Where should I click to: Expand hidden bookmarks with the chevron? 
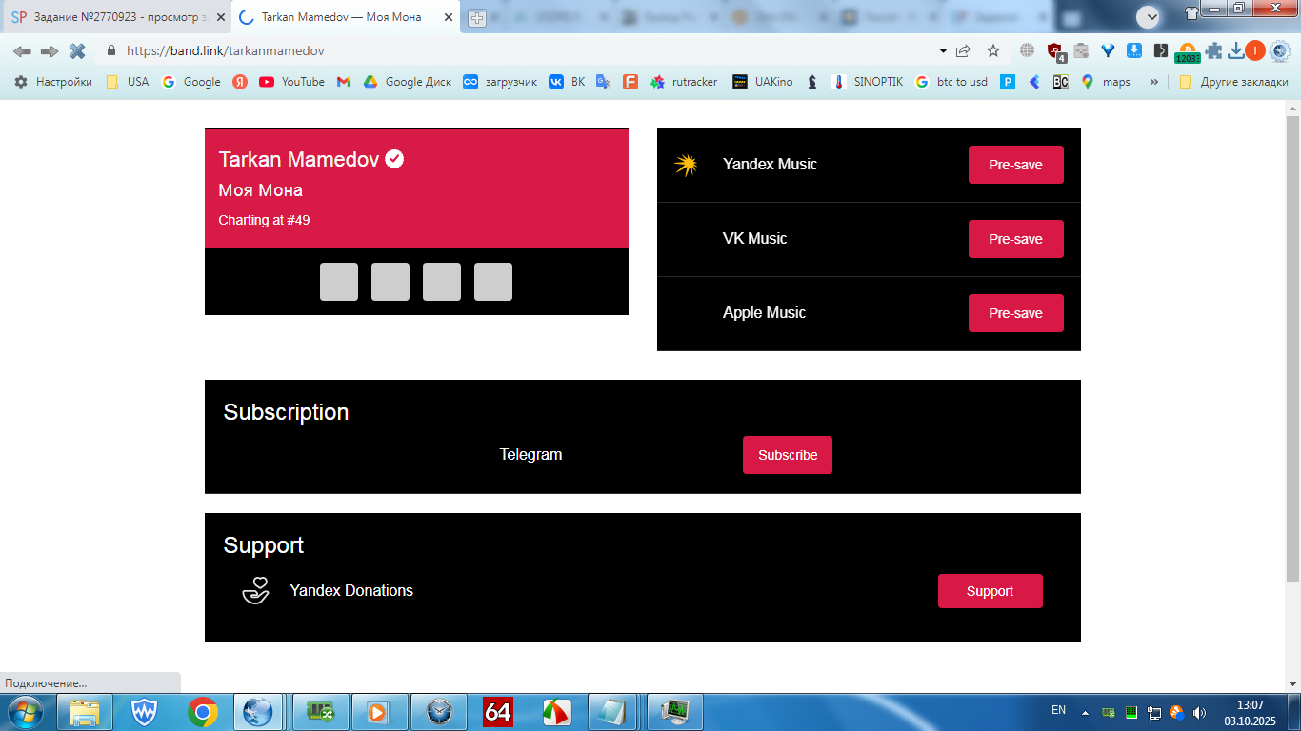click(1153, 82)
